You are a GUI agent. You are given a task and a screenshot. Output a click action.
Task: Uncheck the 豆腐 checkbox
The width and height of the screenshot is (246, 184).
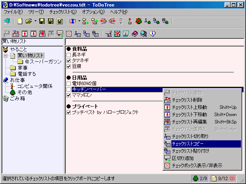pos(68,66)
